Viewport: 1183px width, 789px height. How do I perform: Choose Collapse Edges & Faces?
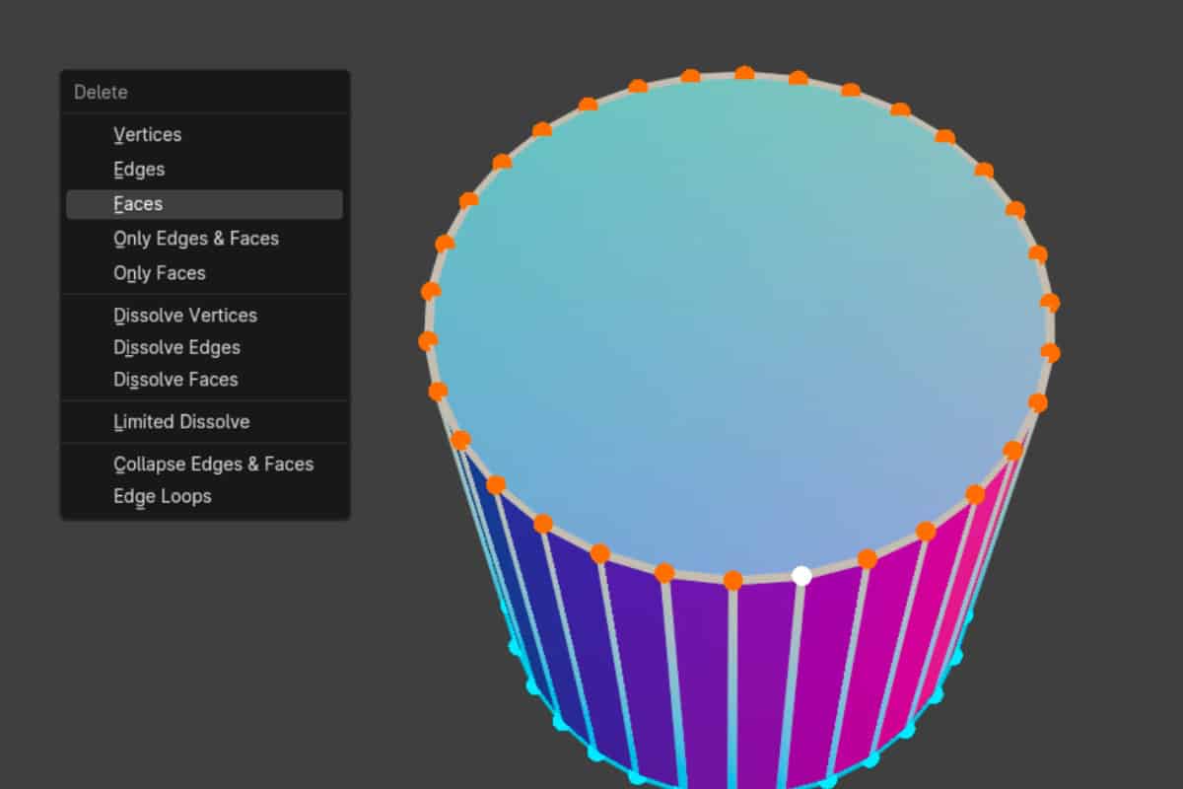pyautogui.click(x=213, y=464)
